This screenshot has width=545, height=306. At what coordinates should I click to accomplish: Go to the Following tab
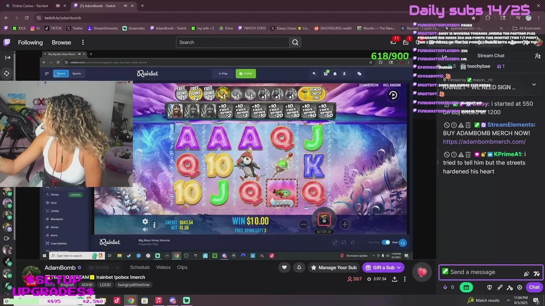30,42
